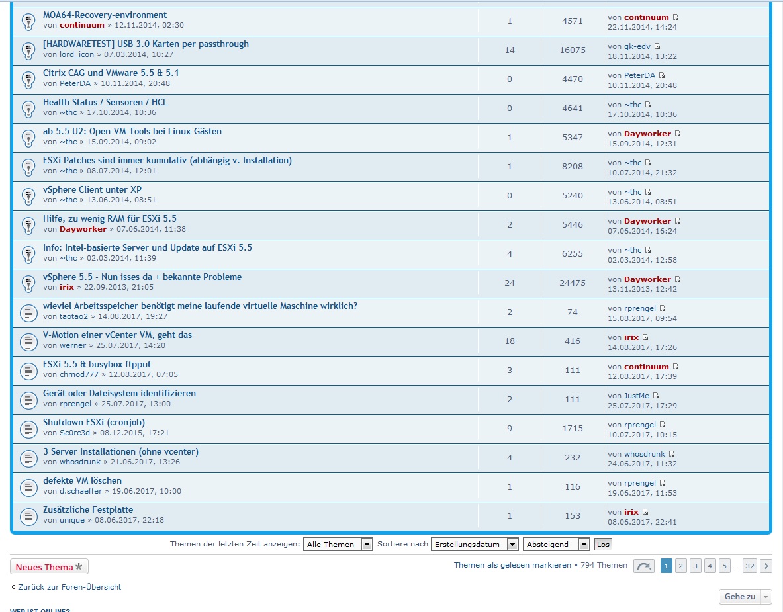Click latest-post icon next to gk-edv
This screenshot has width=783, height=612.
point(657,46)
